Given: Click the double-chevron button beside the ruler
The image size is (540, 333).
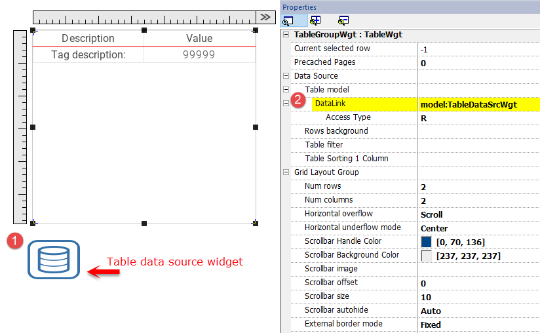Looking at the screenshot, I should 265,17.
